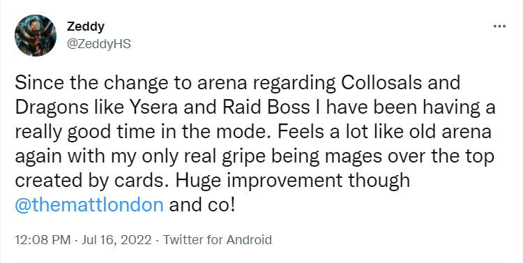The height and width of the screenshot is (263, 523).
Task: Click the 12:08 PM timestamp
Action: point(43,240)
